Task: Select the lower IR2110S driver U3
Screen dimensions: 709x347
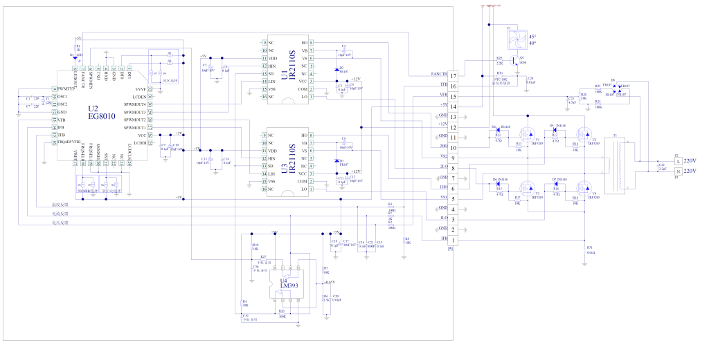Action: (288, 161)
